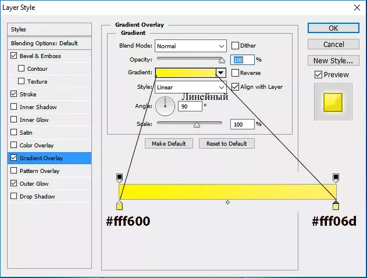The image size is (367, 278).
Task: Click Make Default button
Action: tap(169, 143)
